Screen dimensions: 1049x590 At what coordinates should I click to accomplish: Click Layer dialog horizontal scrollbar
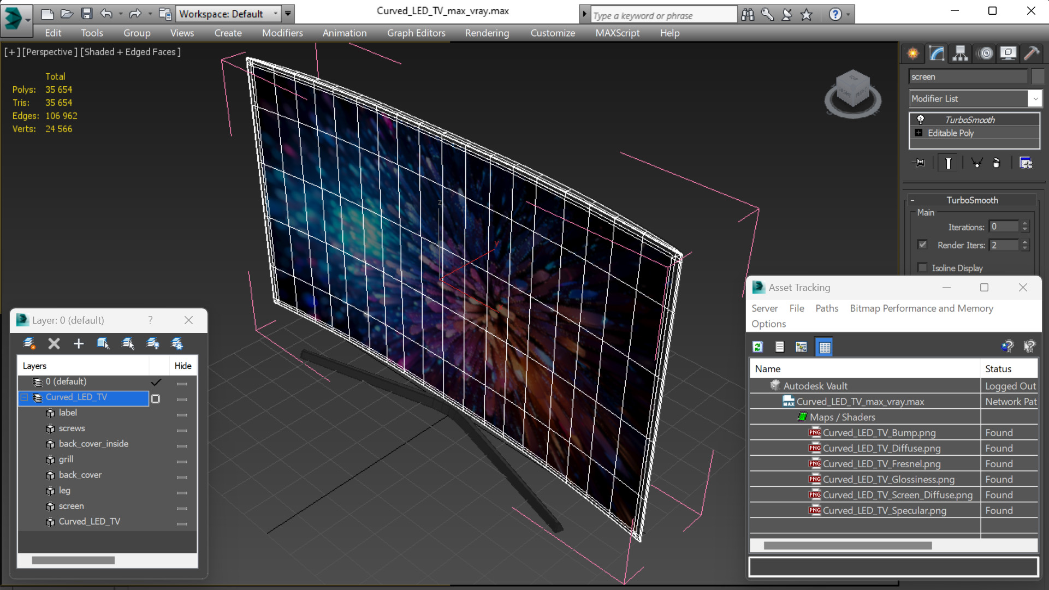tap(73, 560)
